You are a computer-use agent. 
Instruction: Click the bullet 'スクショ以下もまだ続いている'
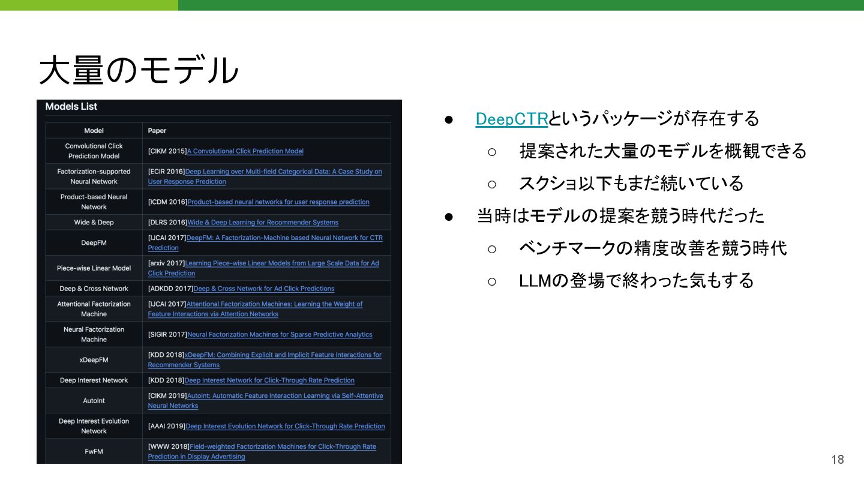coord(631,184)
